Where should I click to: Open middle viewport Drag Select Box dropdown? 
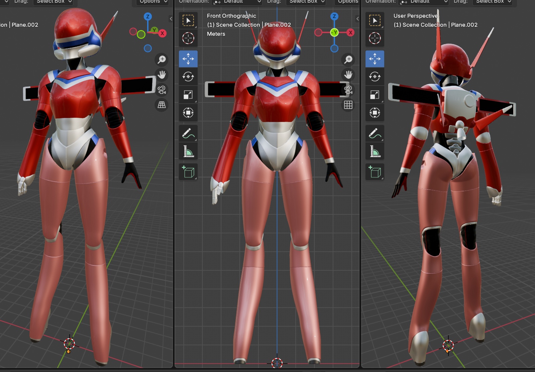point(306,2)
